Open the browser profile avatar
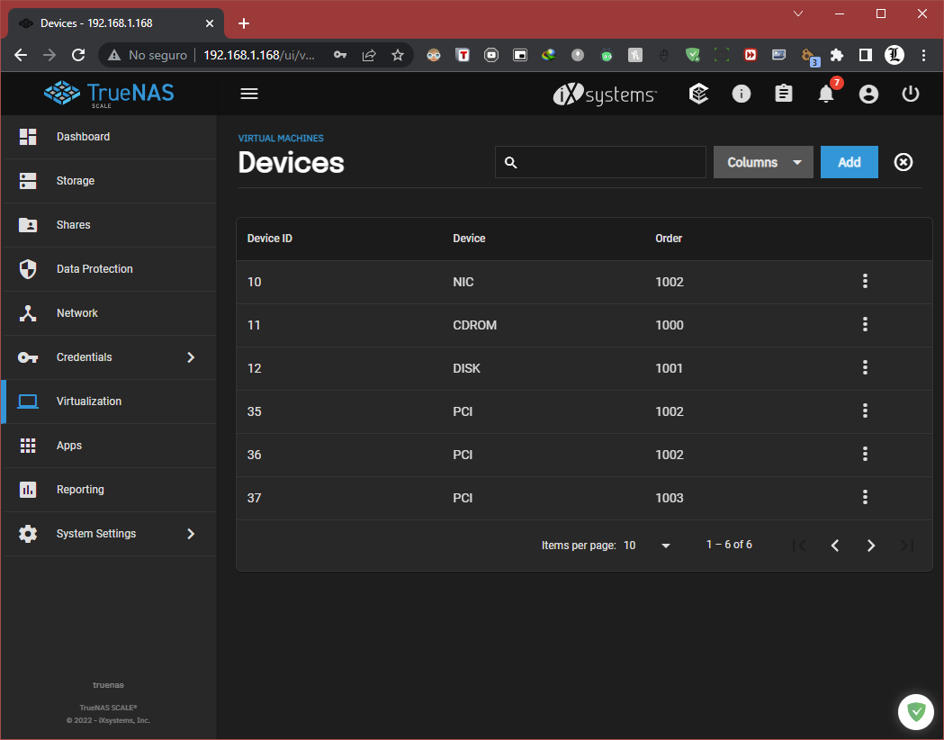The width and height of the screenshot is (944, 740). [x=894, y=56]
